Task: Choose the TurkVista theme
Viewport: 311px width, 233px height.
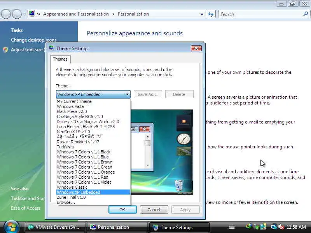Action: pos(93,147)
